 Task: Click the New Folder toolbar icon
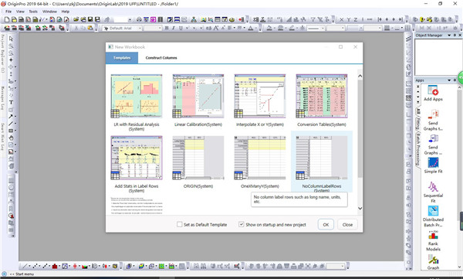click(14, 19)
